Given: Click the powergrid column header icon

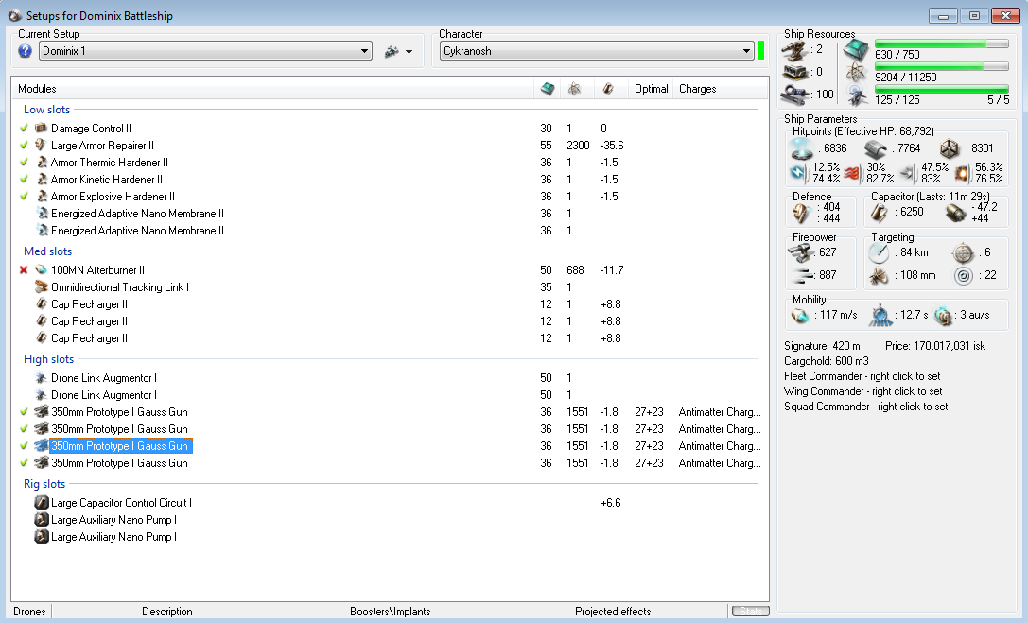Looking at the screenshot, I should [x=574, y=89].
